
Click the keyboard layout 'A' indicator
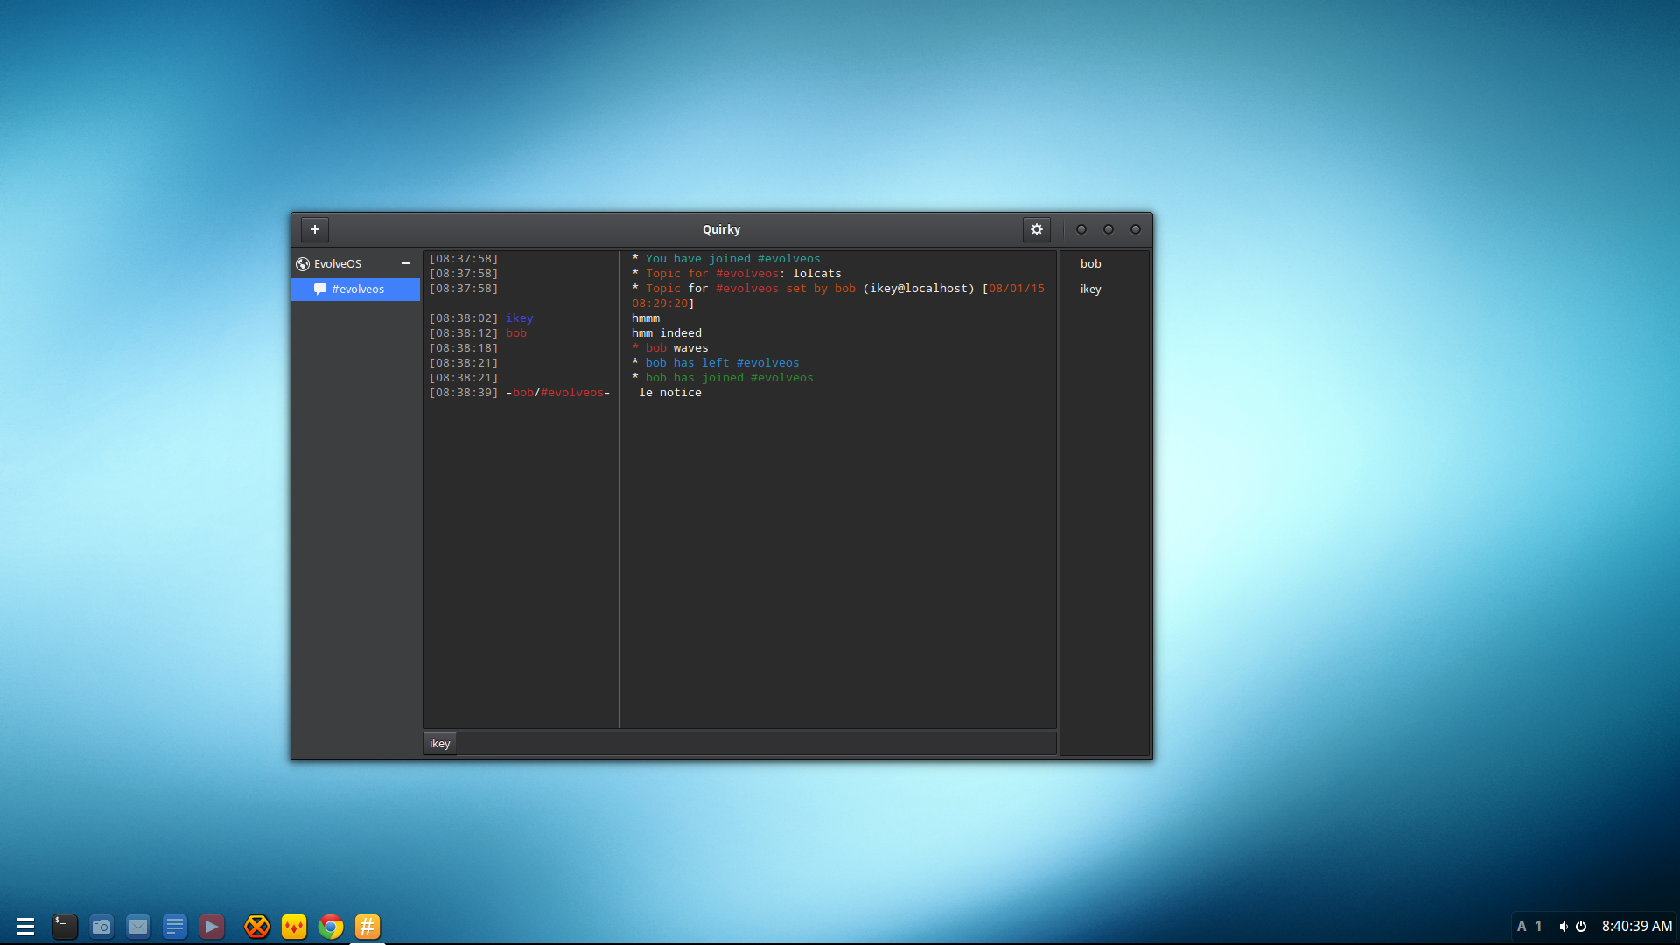pyautogui.click(x=1522, y=926)
